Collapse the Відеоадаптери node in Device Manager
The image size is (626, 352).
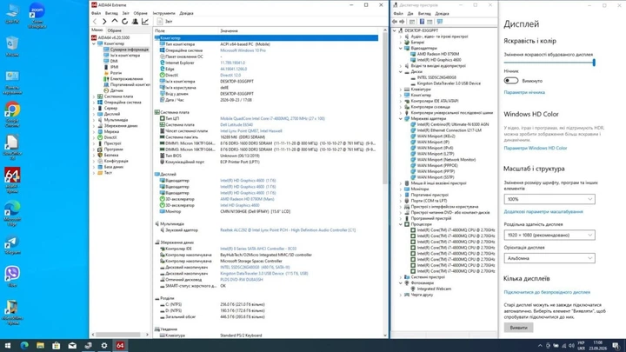point(401,49)
